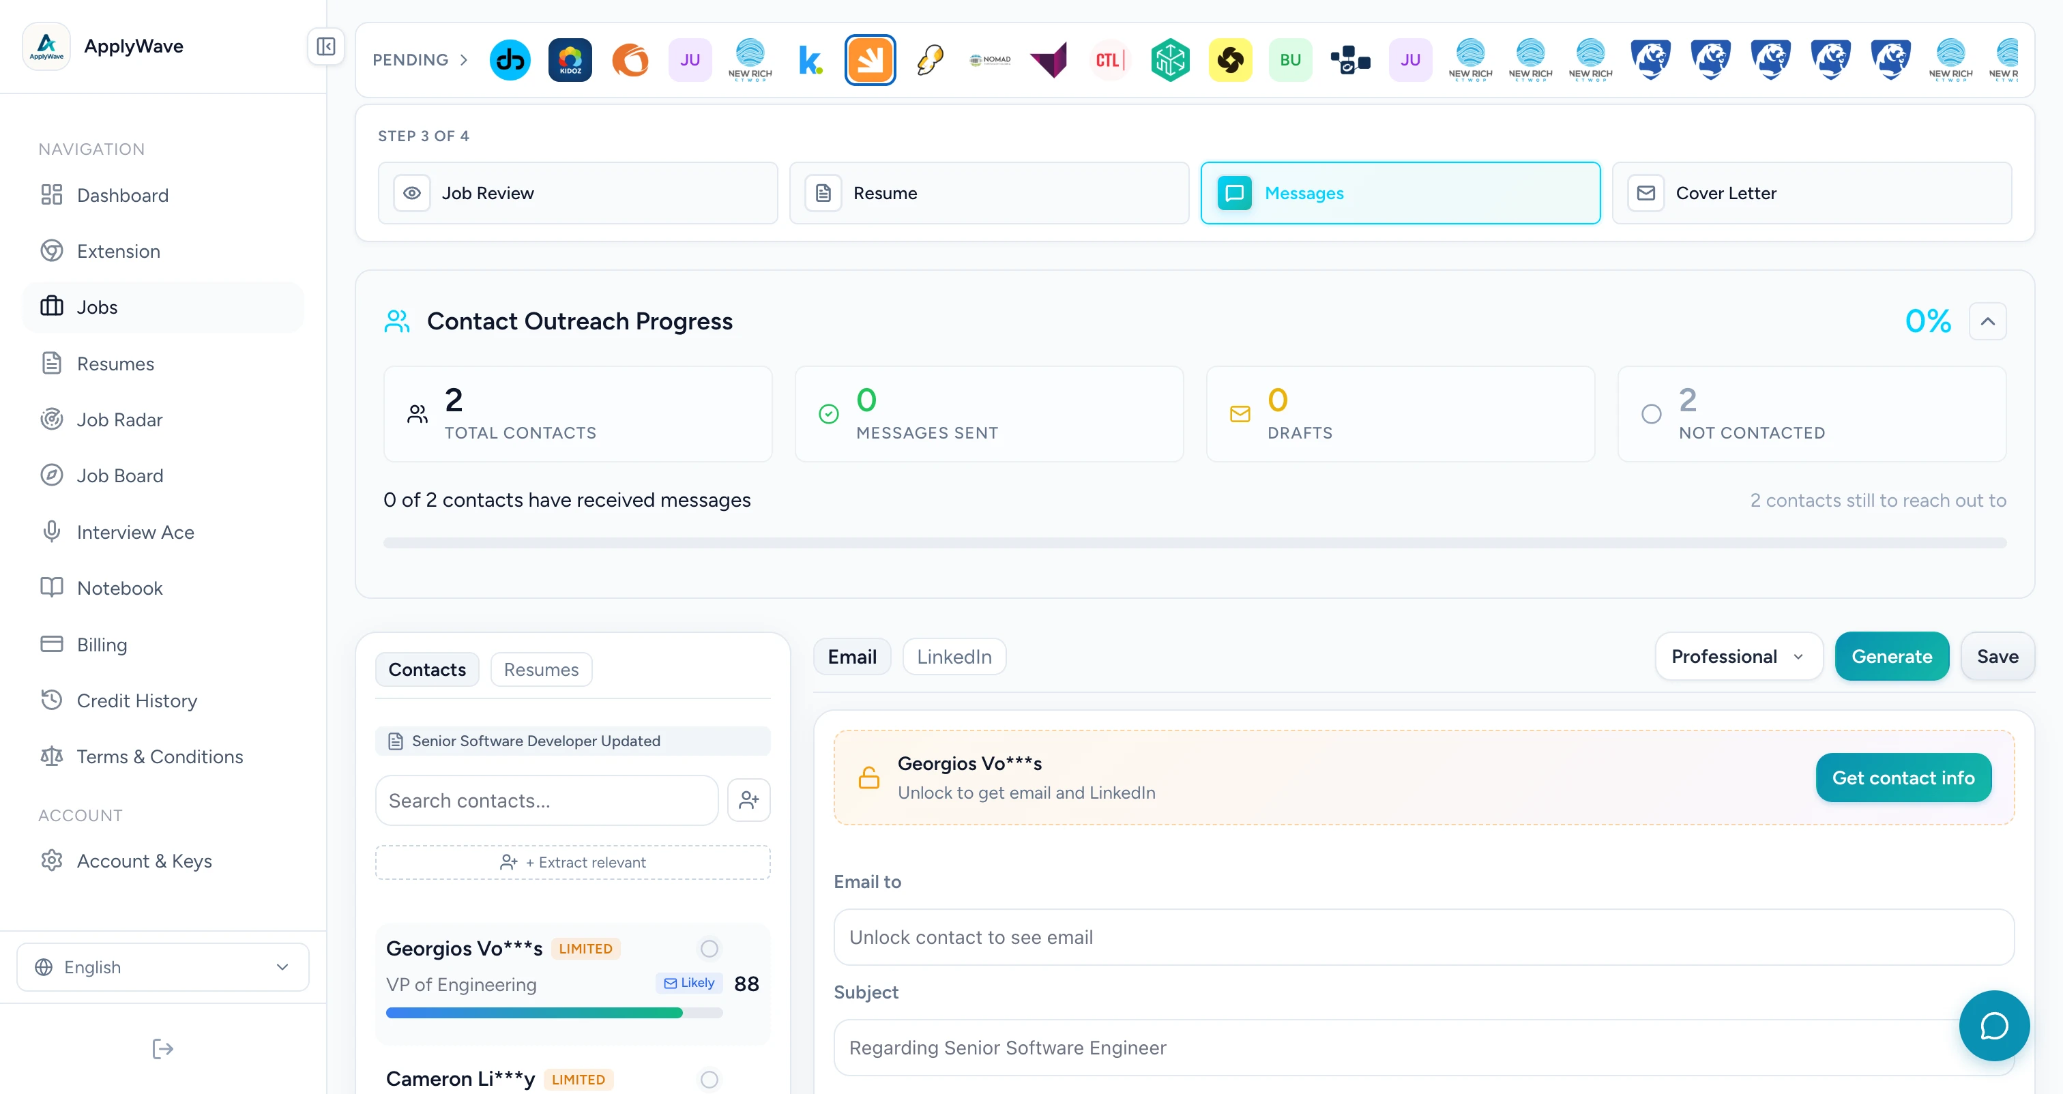
Task: Collapse the Contact Outreach Progress panel
Action: click(1987, 321)
